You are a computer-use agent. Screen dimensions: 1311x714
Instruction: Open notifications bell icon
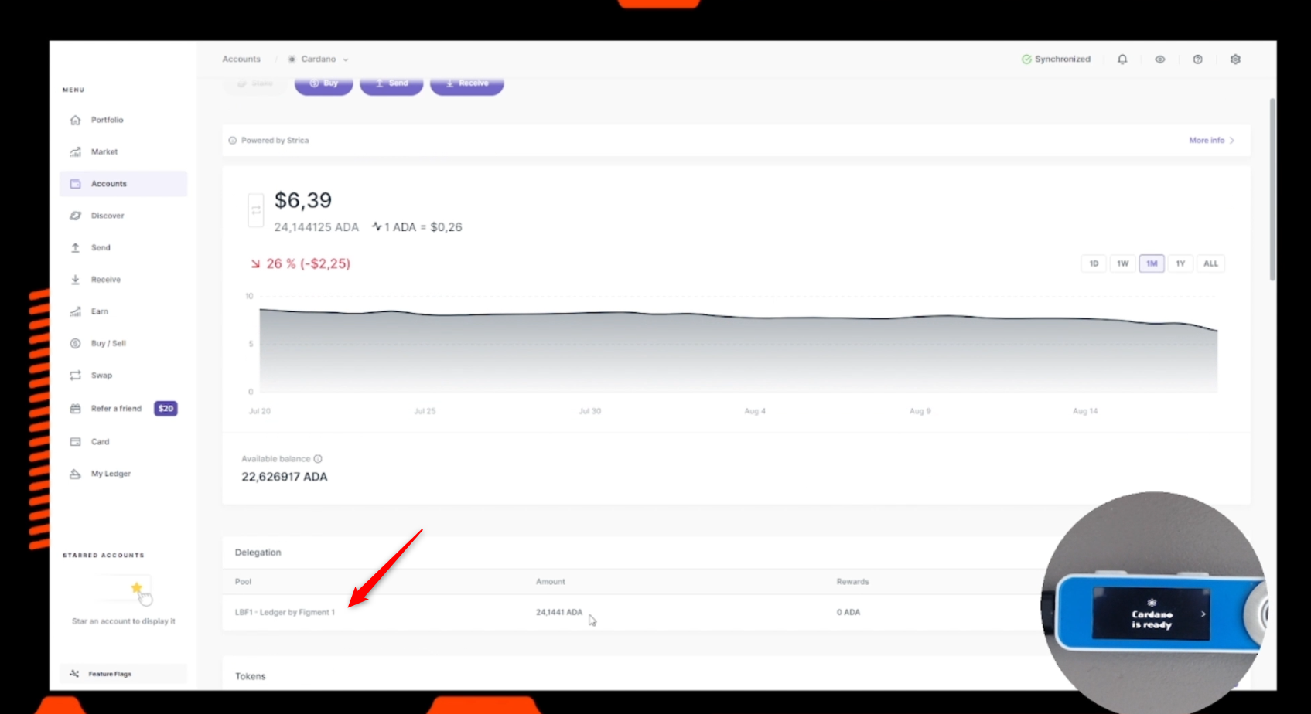1122,59
